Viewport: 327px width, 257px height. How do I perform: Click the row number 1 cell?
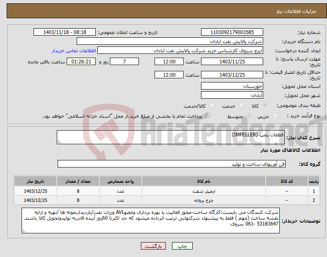314,191
